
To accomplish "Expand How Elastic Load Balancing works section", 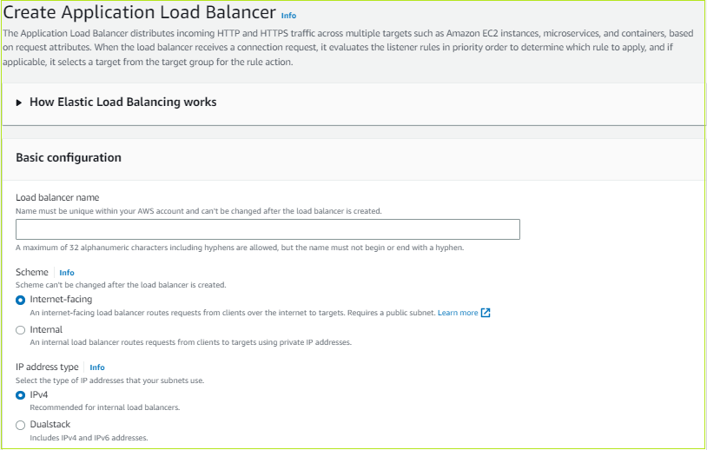I will (x=116, y=103).
